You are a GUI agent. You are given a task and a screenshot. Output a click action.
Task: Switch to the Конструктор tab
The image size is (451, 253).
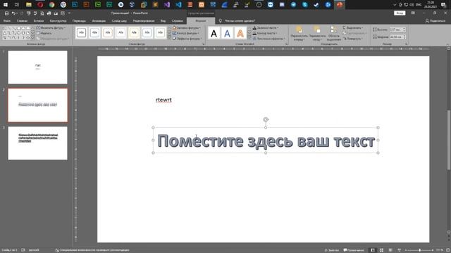[x=58, y=21]
